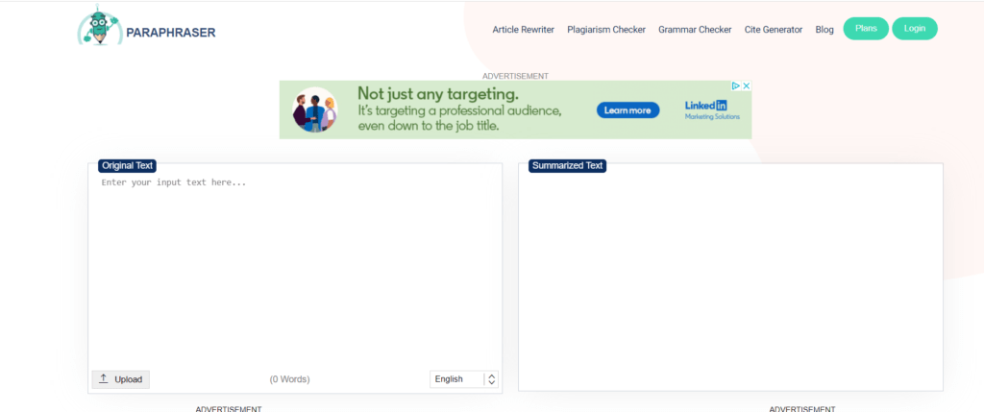Click the (0 Words) counter text
This screenshot has height=412, width=984.
pos(290,379)
